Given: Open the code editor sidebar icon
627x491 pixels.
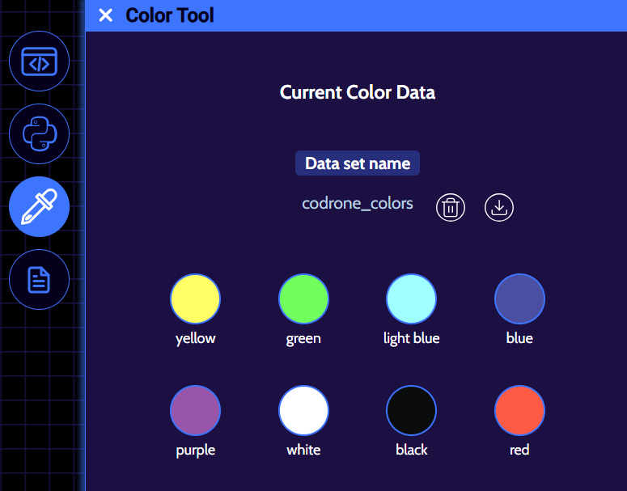Looking at the screenshot, I should (x=39, y=61).
